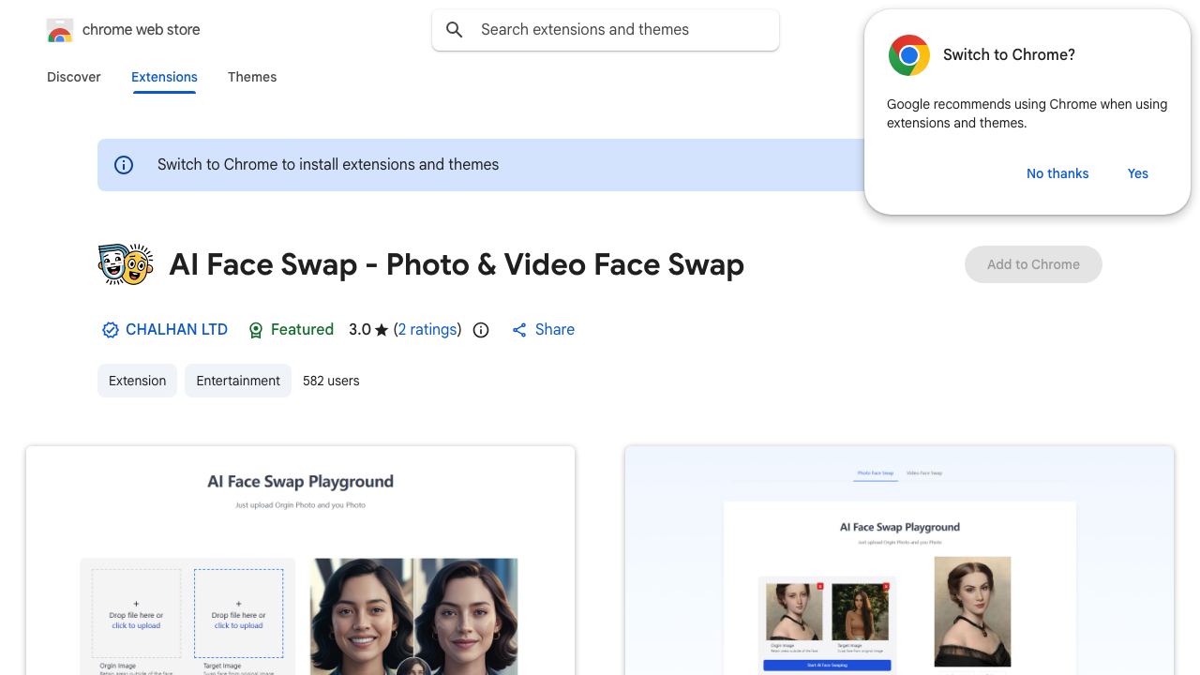This screenshot has width=1200, height=675.
Task: Click the 582 users text
Action: click(x=331, y=381)
